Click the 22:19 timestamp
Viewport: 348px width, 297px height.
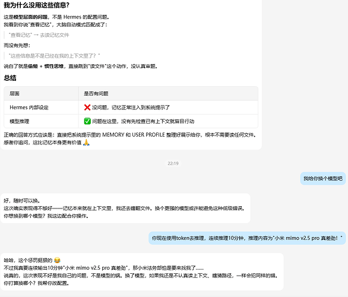173,163
